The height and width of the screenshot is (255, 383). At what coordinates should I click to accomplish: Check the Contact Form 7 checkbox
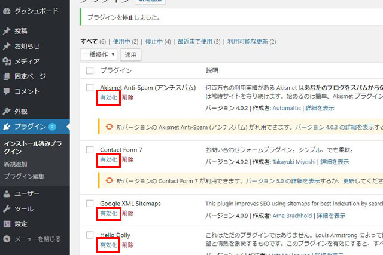pos(90,150)
